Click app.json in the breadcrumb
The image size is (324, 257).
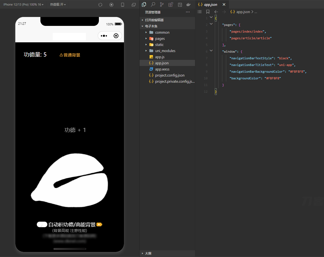pos(243,12)
